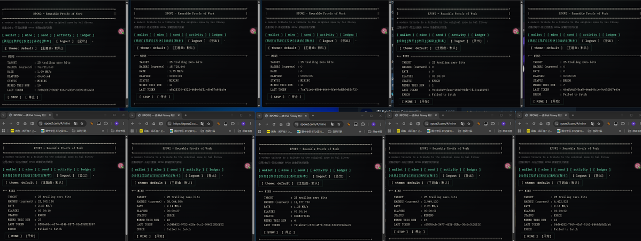Open browser menu dots in MINED THIS RUN 27 window
This screenshot has width=641, height=241.
pyautogui.click(x=124, y=123)
